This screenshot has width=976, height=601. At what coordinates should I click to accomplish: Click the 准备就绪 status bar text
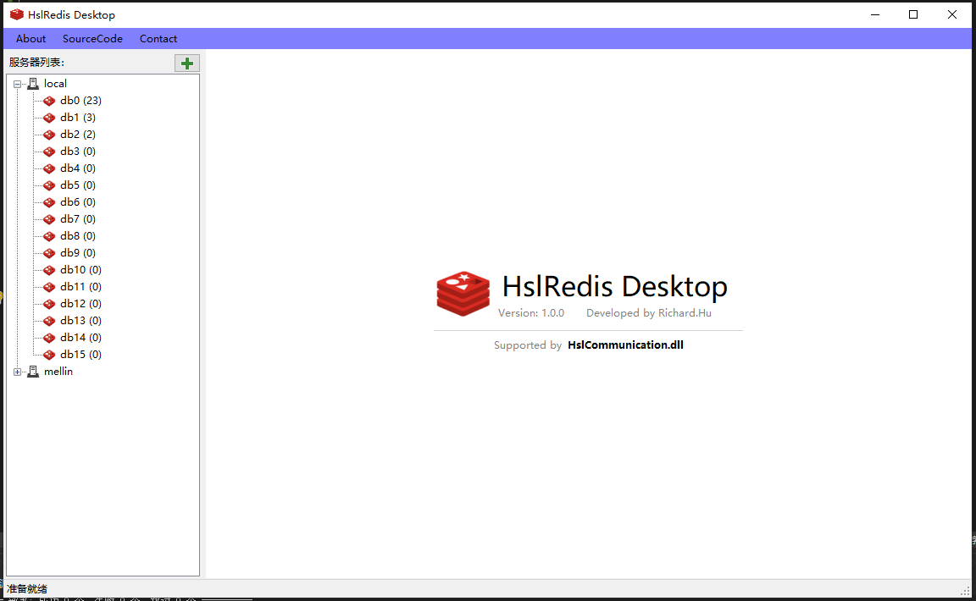click(27, 588)
